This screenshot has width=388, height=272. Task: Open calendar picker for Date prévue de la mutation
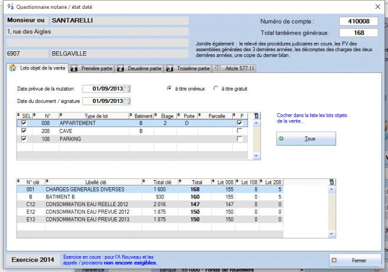pyautogui.click(x=127, y=89)
